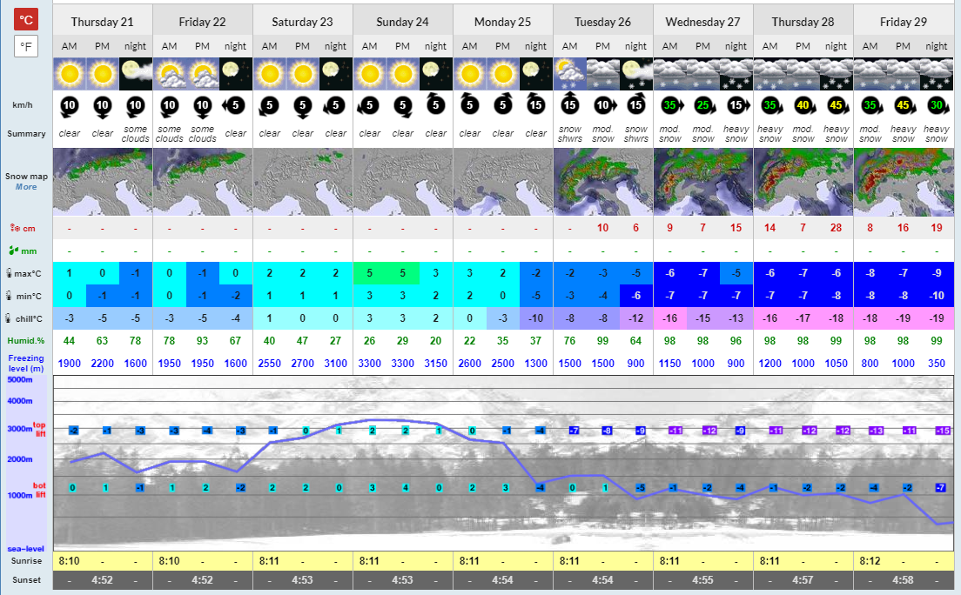Click the 4:57 sunset time
Screen dimensions: 961x595
point(803,579)
